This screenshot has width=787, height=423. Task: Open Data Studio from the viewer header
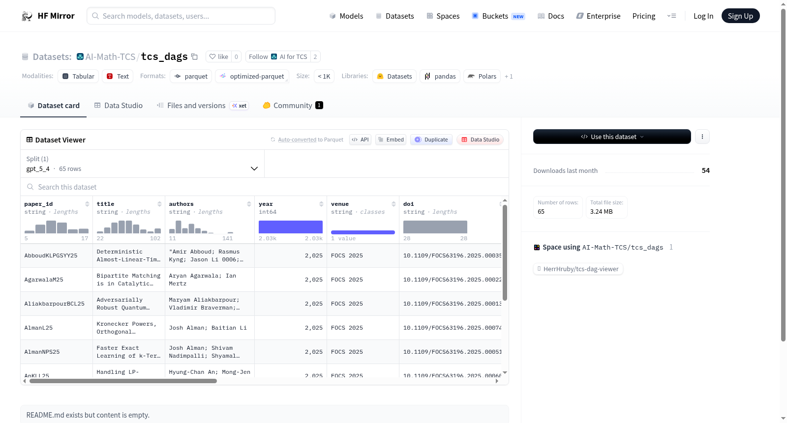pyautogui.click(x=480, y=140)
